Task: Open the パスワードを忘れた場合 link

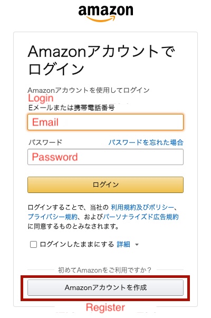Action: click(146, 142)
